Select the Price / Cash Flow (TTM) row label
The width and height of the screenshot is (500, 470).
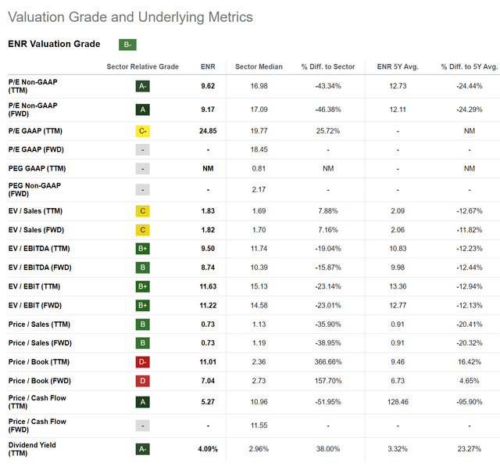[x=37, y=402]
